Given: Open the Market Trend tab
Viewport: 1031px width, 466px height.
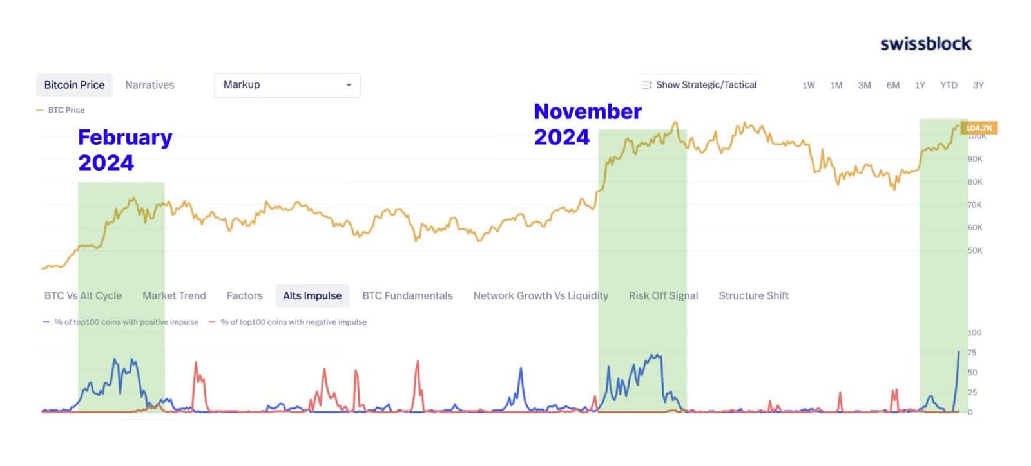Looking at the screenshot, I should click(x=174, y=295).
